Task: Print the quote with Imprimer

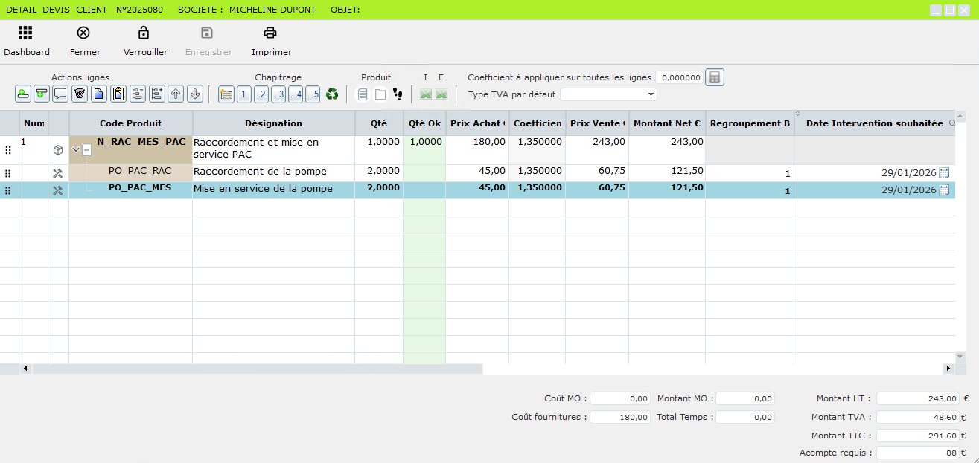Action: (271, 33)
